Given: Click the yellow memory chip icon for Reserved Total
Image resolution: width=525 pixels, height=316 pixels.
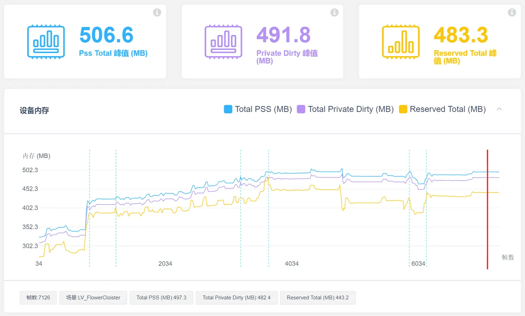Looking at the screenshot, I should pyautogui.click(x=400, y=42).
